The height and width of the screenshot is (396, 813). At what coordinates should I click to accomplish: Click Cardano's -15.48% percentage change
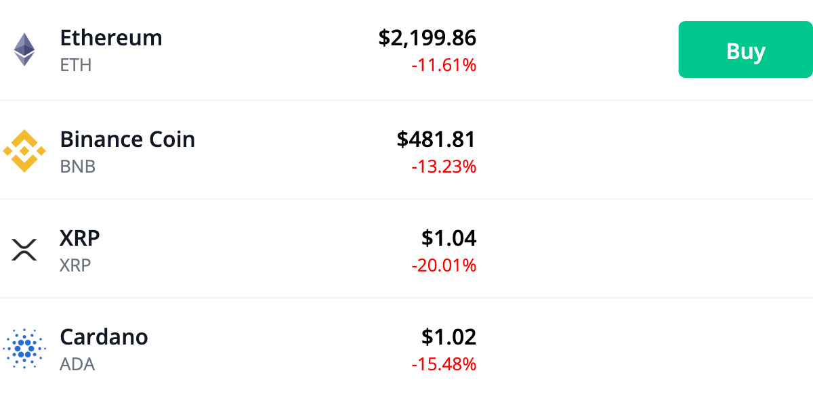click(x=444, y=364)
